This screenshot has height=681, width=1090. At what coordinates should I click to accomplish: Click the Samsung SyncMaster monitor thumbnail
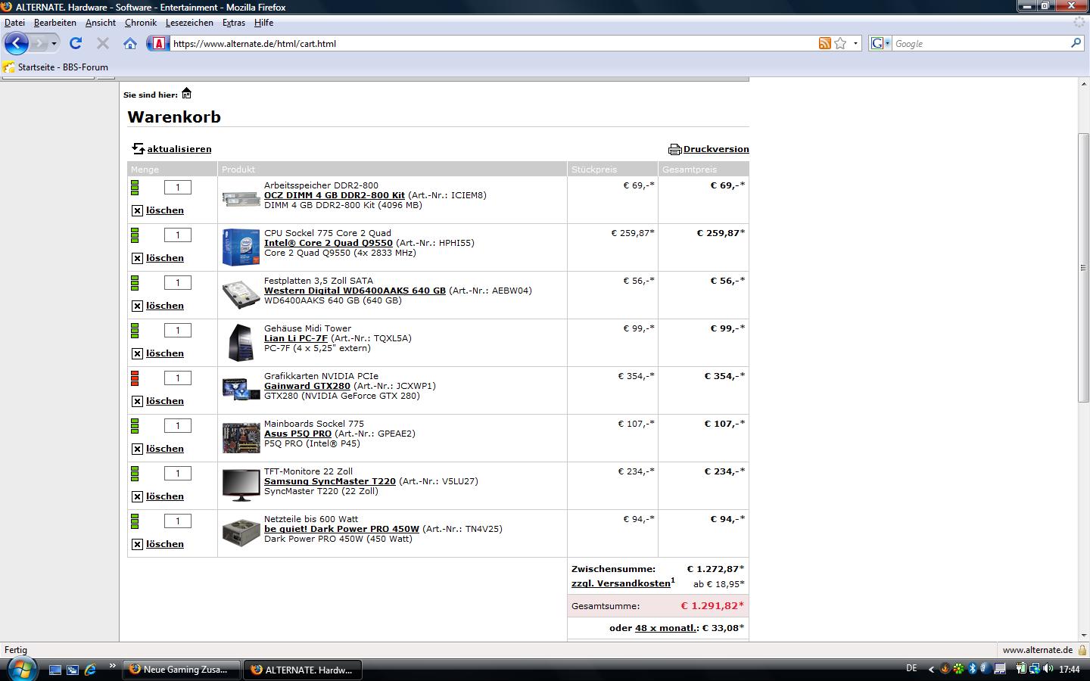pyautogui.click(x=241, y=485)
